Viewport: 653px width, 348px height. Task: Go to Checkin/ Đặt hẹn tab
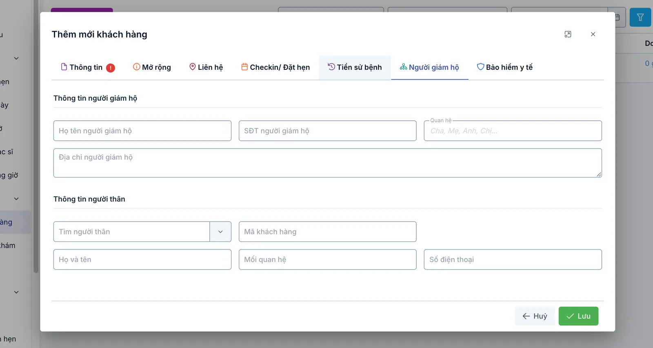click(275, 67)
